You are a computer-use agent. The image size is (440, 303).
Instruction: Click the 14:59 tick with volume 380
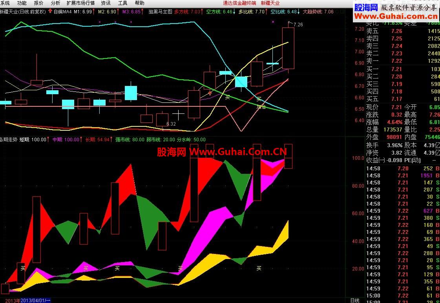pyautogui.click(x=402, y=218)
